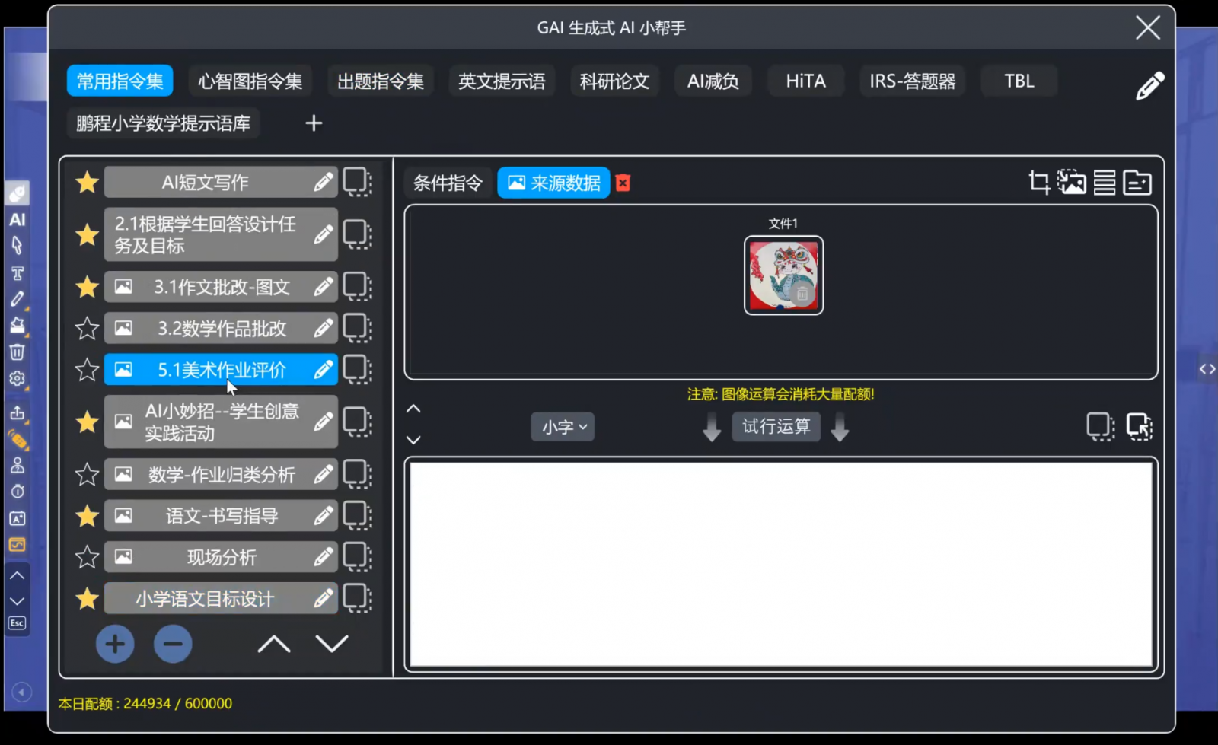The height and width of the screenshot is (745, 1218).
Task: Click the screenshot capture image icon
Action: tap(1072, 183)
